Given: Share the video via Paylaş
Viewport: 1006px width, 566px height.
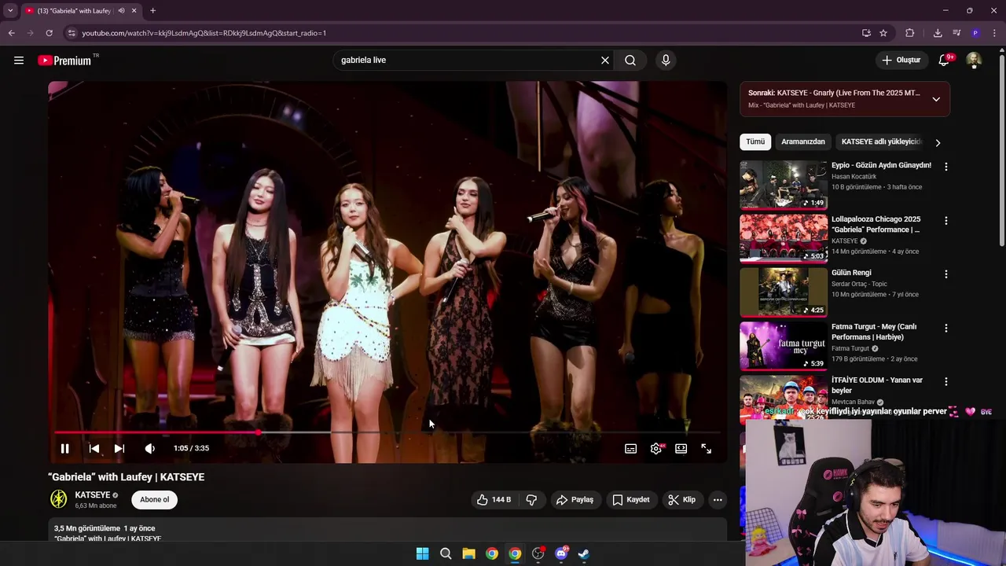Looking at the screenshot, I should coord(575,499).
